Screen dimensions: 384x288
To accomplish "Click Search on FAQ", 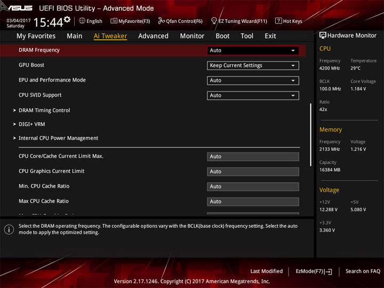I will point(363,271).
